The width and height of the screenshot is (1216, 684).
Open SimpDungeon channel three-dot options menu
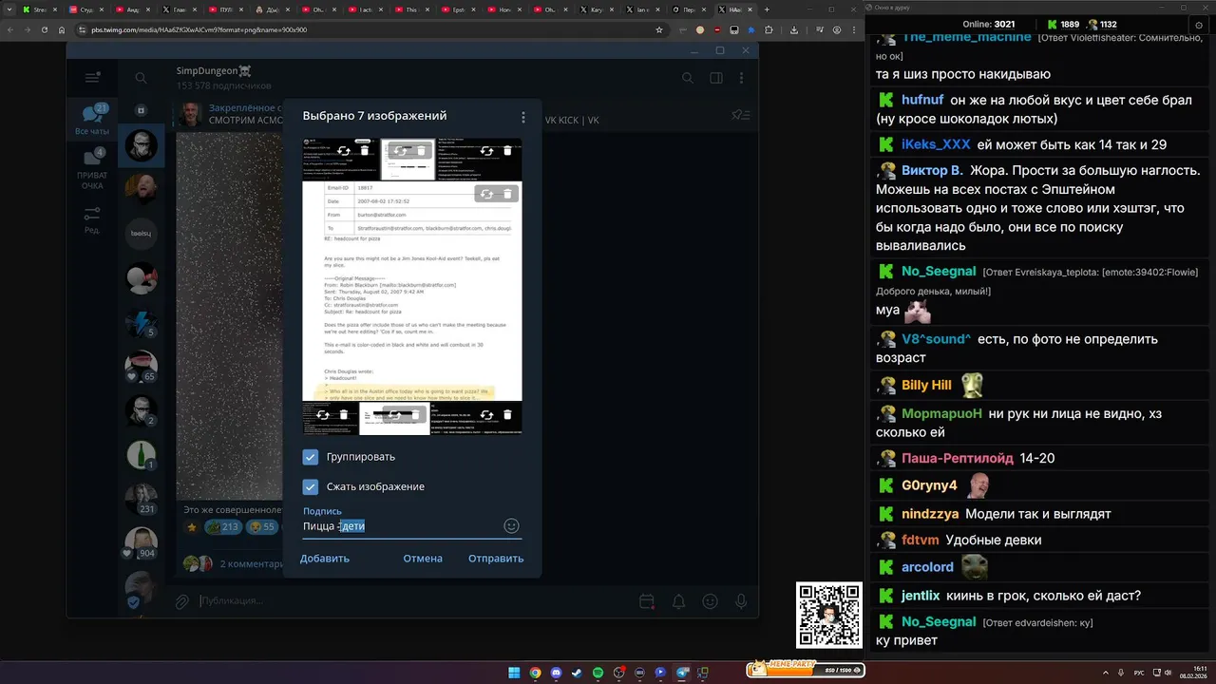coord(742,78)
